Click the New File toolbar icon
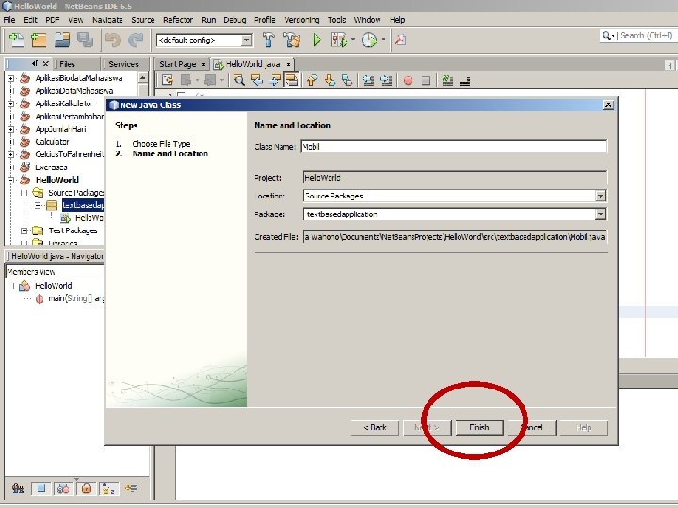This screenshot has width=678, height=508. pos(16,40)
